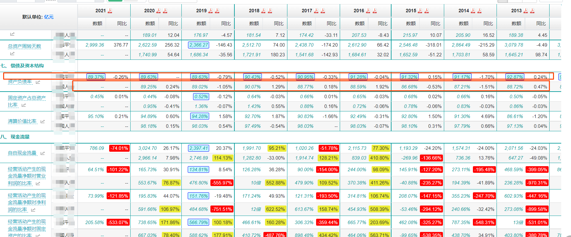Open the 清算价值比率 metric link
Screen dimensions: 571x237
pyautogui.click(x=22, y=121)
